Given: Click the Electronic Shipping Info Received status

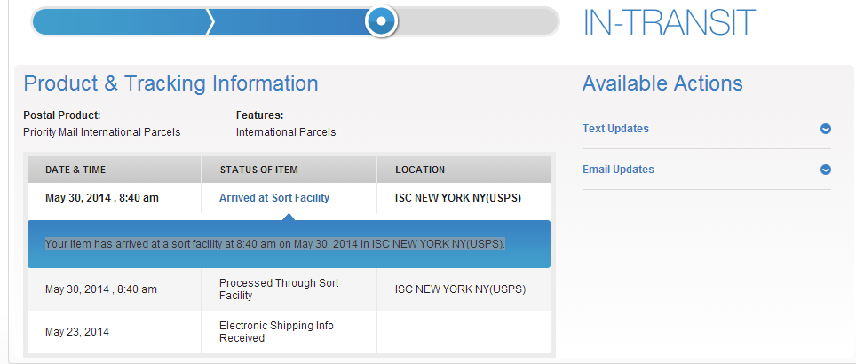Looking at the screenshot, I should pos(276,332).
